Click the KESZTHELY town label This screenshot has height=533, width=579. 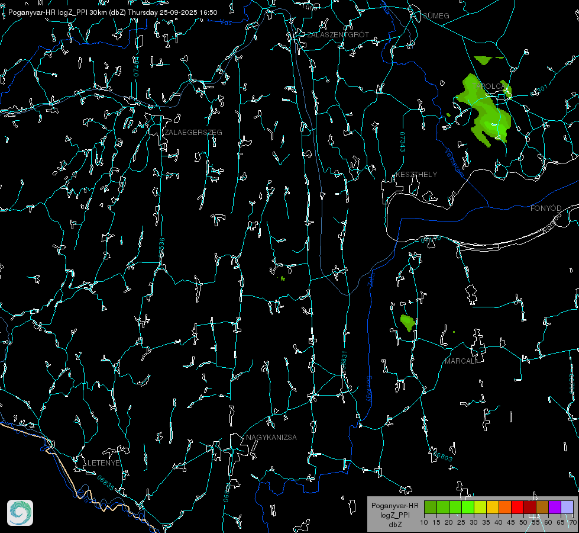pos(416,174)
